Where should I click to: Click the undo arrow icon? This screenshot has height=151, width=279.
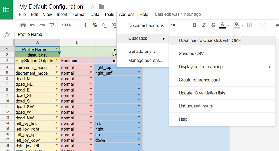click(x=32, y=25)
